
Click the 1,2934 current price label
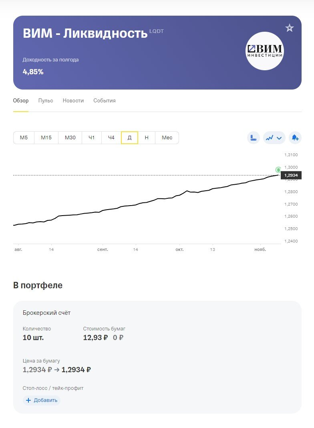291,175
